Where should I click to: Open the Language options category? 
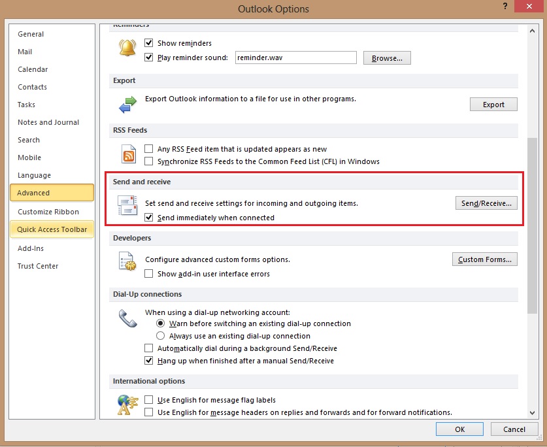click(52, 175)
